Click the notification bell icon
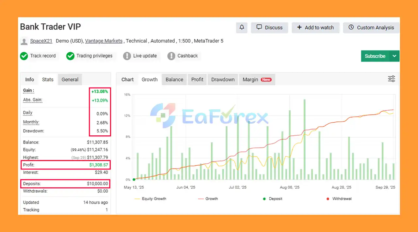418x232 pixels. point(242,28)
